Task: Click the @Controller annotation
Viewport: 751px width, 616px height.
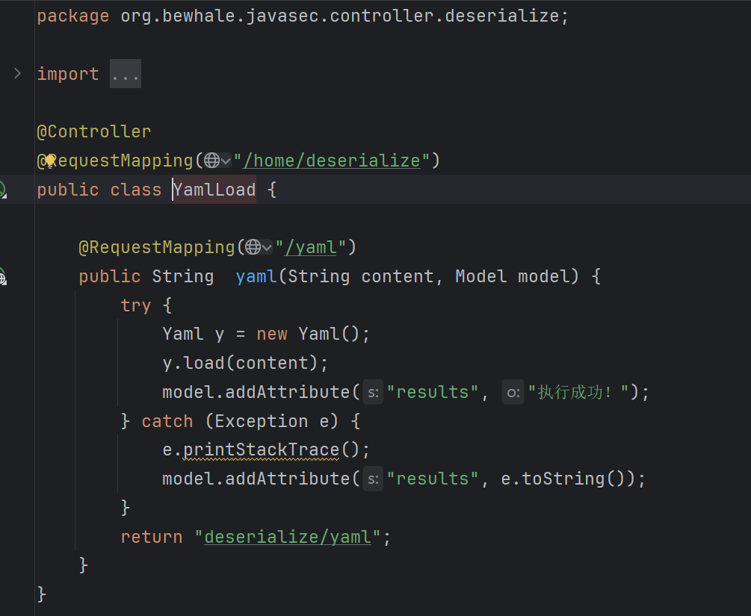Action: (94, 131)
